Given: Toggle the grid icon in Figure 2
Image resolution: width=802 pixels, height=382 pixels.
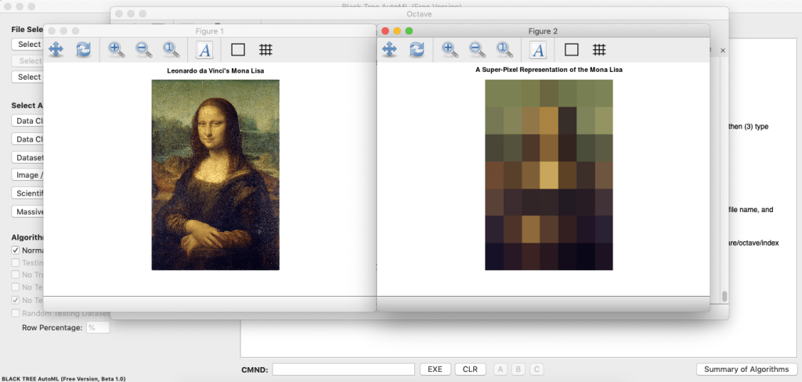Looking at the screenshot, I should pos(599,49).
